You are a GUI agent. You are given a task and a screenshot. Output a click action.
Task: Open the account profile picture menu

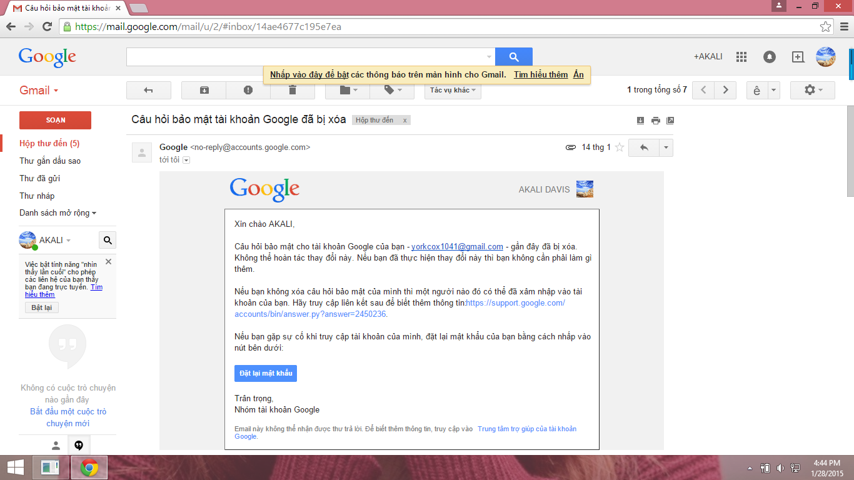click(x=826, y=57)
